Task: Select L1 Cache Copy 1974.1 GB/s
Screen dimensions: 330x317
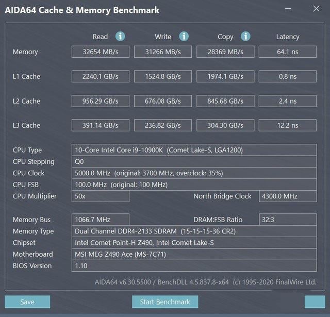Action: pos(225,76)
